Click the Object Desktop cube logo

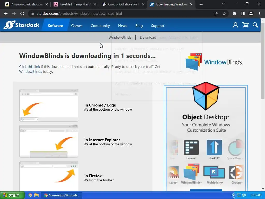click(x=206, y=96)
